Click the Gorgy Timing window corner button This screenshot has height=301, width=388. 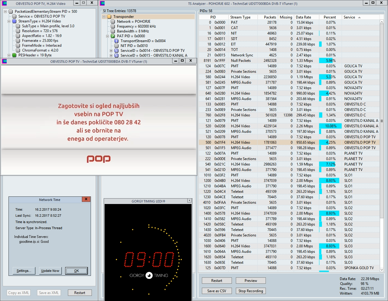click(x=189, y=201)
